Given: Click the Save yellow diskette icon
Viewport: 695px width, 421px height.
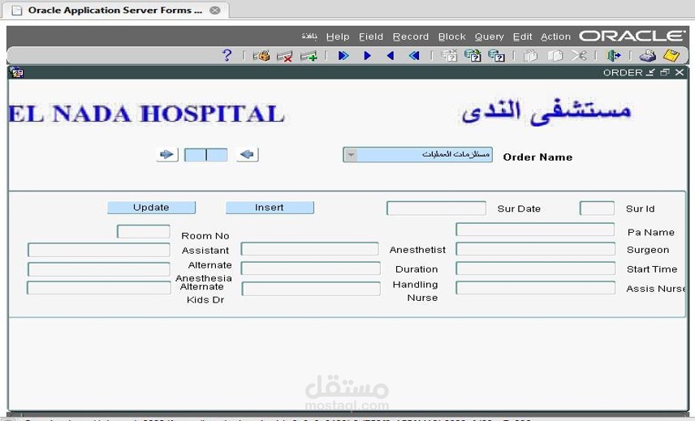Looking at the screenshot, I should point(671,56).
